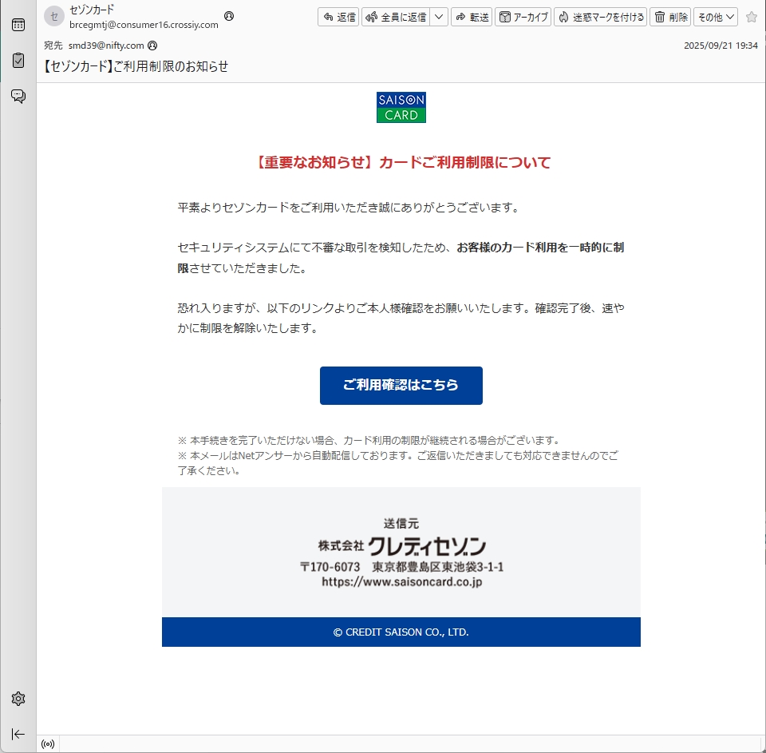This screenshot has width=766, height=753.
Task: Open the Calendar icon in sidebar
Action: pos(18,25)
